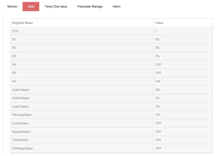Select the R3 register name
This screenshot has height=156, width=220.
click(14, 56)
